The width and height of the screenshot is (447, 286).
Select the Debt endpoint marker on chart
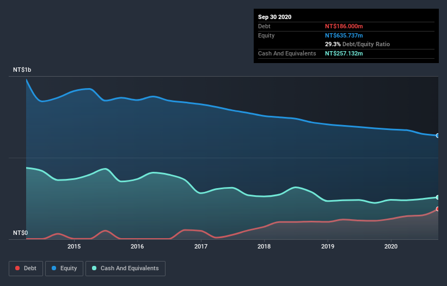pos(438,209)
